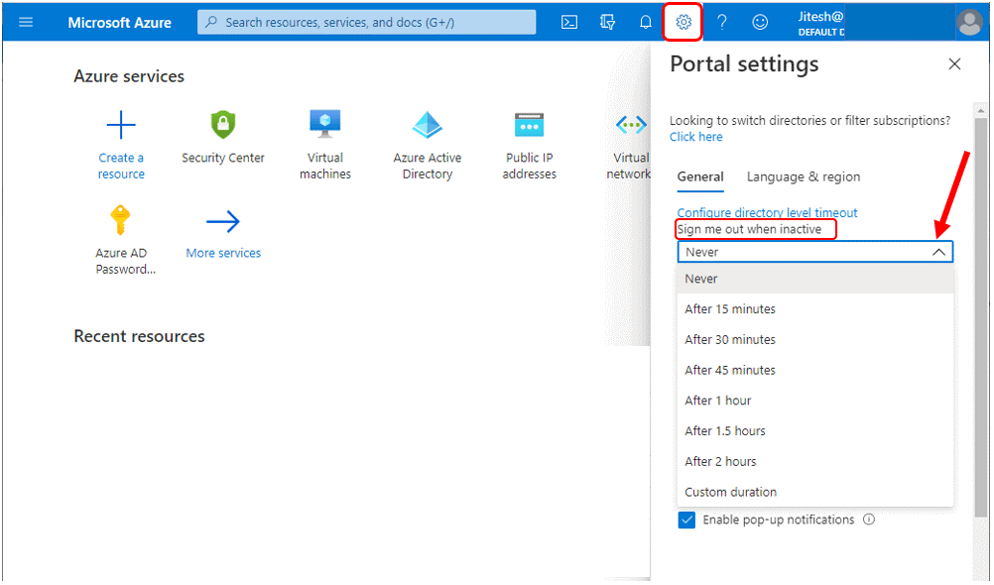Open the Directory and subscription filter icon
The image size is (994, 585).
(x=607, y=22)
